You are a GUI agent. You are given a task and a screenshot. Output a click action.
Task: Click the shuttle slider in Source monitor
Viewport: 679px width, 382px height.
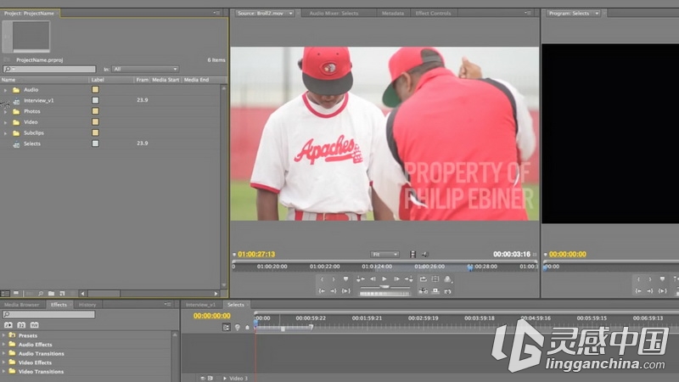384,287
